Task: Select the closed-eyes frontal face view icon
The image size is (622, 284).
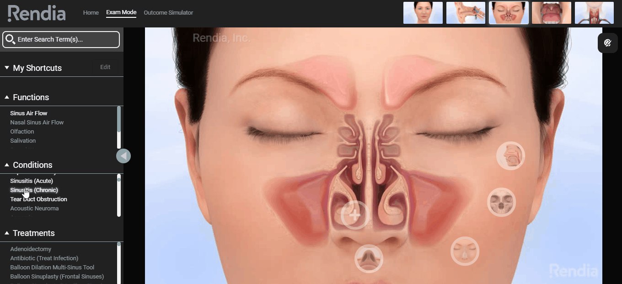Action: click(465, 251)
